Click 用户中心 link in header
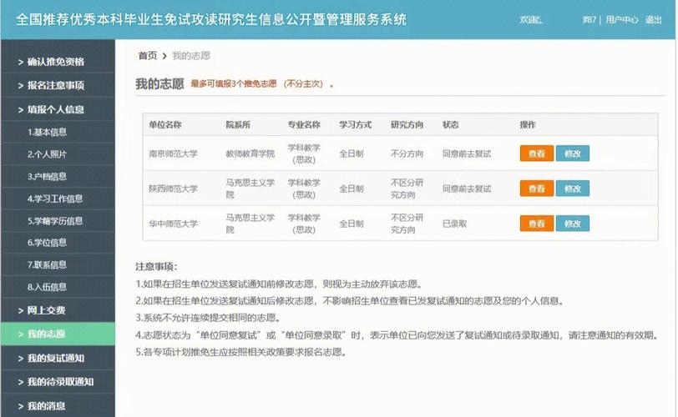This screenshot has width=678, height=417. click(x=621, y=20)
